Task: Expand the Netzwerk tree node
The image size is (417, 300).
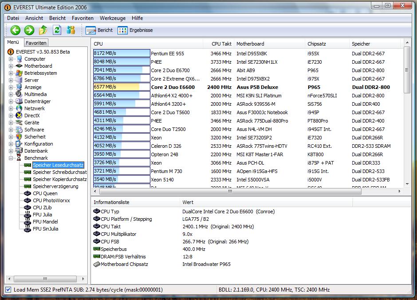Action: coord(11,108)
